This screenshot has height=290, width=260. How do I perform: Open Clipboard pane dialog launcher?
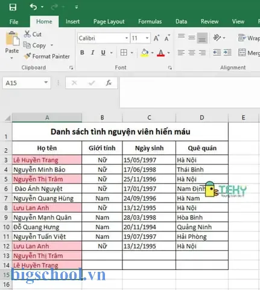[x=71, y=68]
